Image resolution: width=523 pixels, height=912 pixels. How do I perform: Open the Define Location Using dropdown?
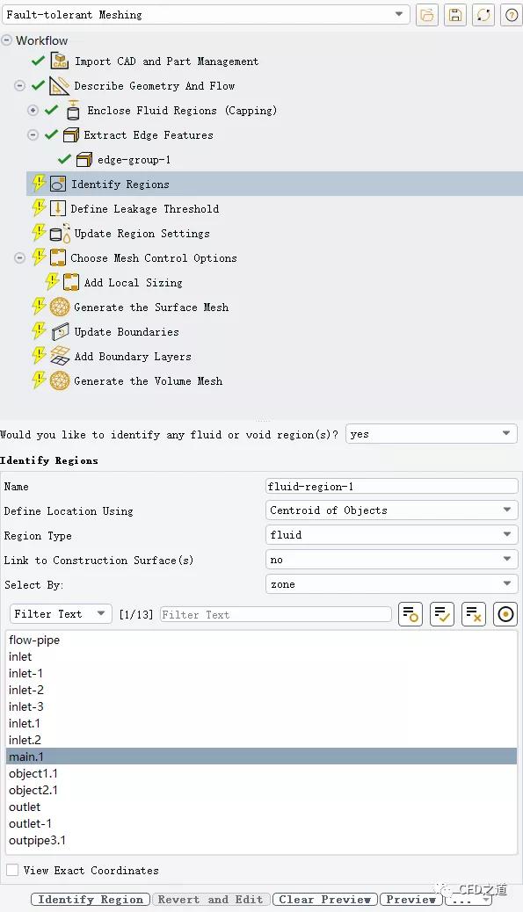pos(391,510)
